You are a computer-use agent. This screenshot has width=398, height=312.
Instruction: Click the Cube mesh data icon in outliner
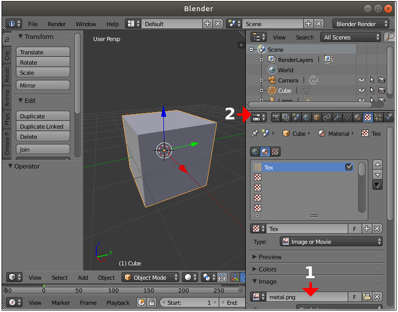pyautogui.click(x=306, y=90)
